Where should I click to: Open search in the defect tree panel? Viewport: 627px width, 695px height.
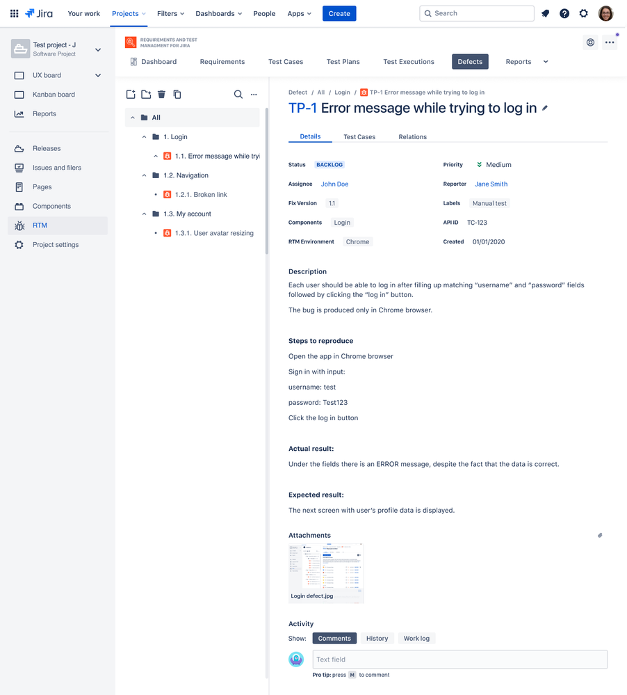point(238,94)
